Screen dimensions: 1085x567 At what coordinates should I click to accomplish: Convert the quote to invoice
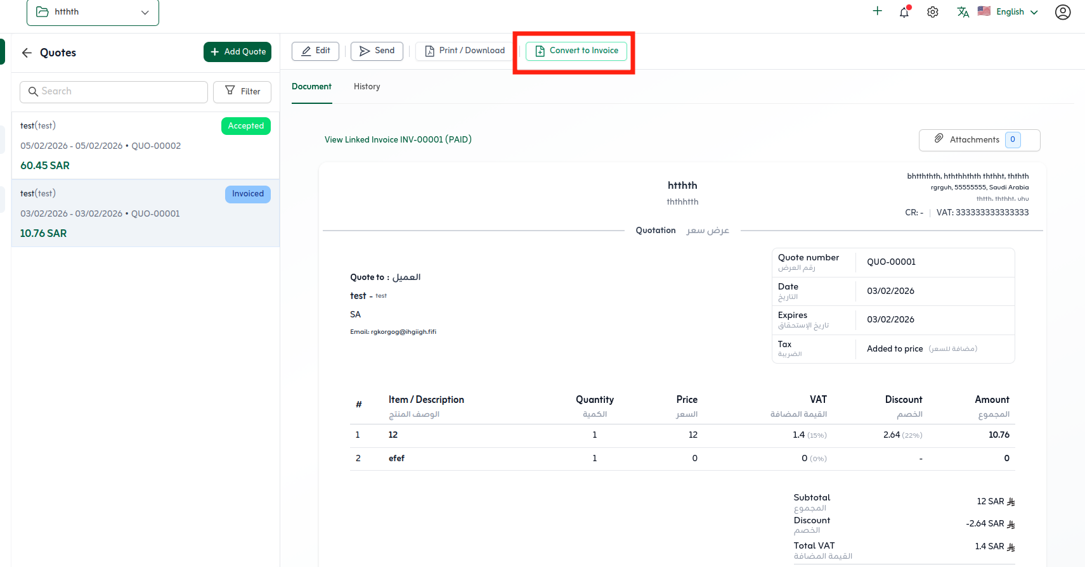pos(576,51)
